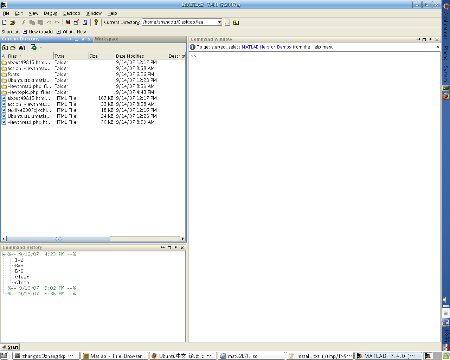Launch Simulink from the toolbar

tap(68, 22)
